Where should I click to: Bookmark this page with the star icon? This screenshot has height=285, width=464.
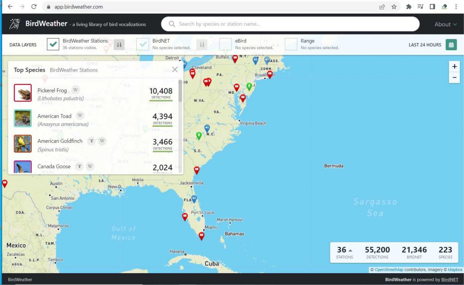[x=394, y=6]
